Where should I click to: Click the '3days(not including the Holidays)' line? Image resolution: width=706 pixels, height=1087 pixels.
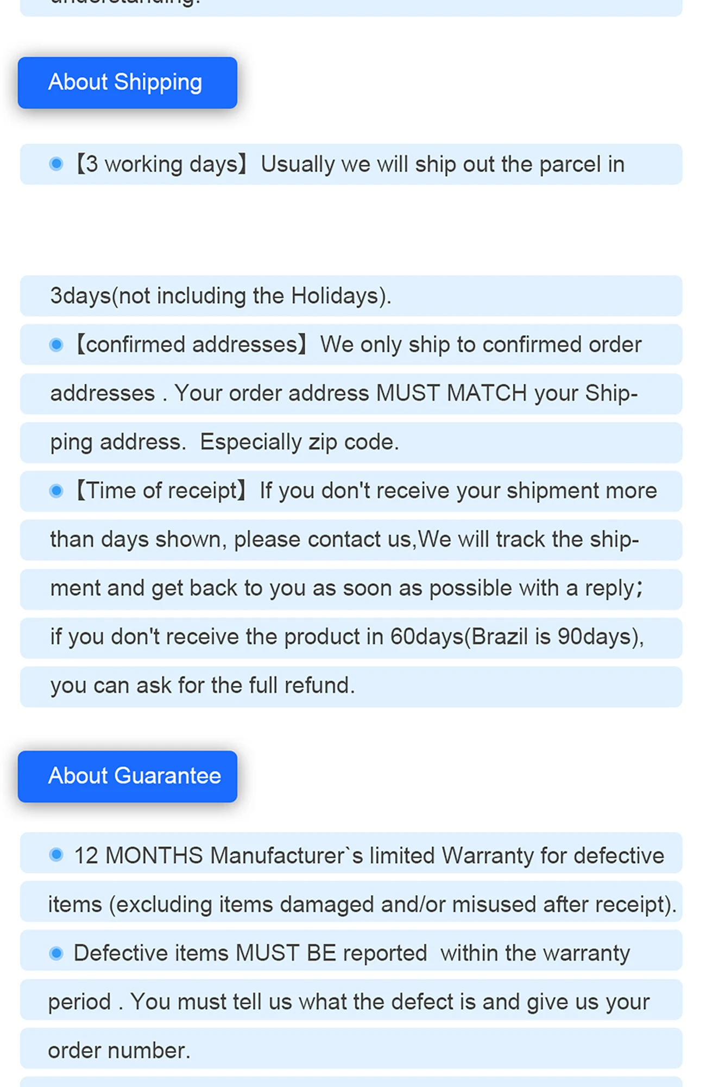coord(220,296)
